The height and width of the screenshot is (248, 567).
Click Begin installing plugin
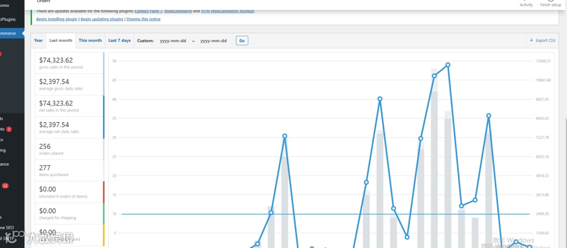point(57,19)
